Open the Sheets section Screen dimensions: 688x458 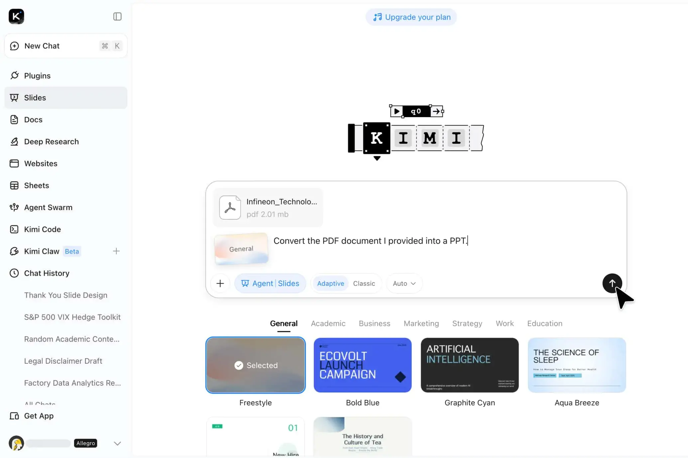66,185
